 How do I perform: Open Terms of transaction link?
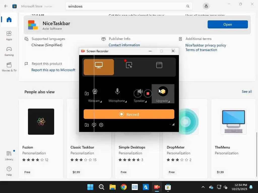(x=201, y=50)
